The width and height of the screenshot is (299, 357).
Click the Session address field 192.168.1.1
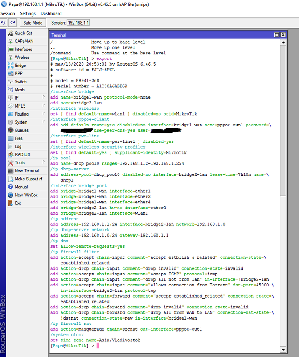(x=78, y=23)
